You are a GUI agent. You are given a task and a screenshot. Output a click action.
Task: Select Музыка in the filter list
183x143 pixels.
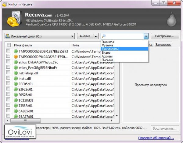pyautogui.click(x=124, y=45)
